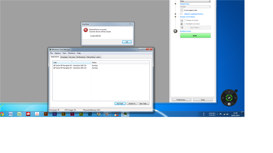Click the red error icon in ScanGear dialog
Image resolution: width=273 pixels, height=153 pixels.
(86, 30)
